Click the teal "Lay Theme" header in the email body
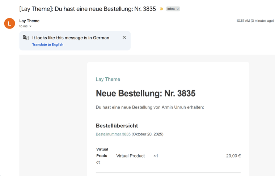Image resolution: width=275 pixels, height=176 pixels. tap(108, 80)
